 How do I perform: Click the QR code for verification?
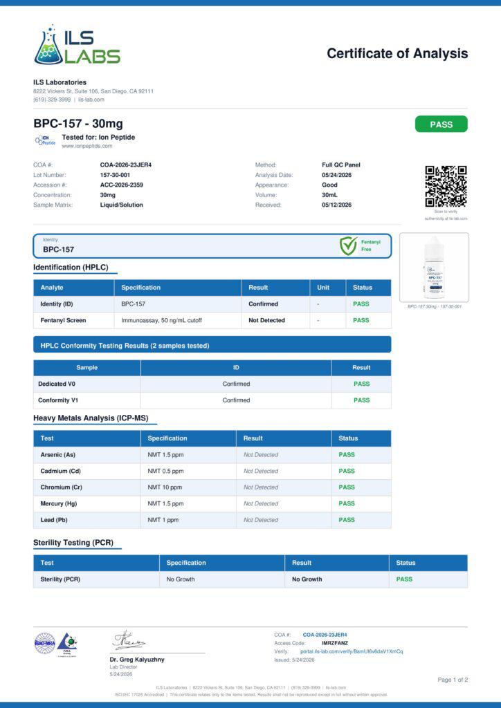[446, 186]
